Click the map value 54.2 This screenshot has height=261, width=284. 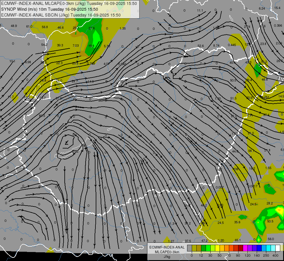tap(44, 45)
